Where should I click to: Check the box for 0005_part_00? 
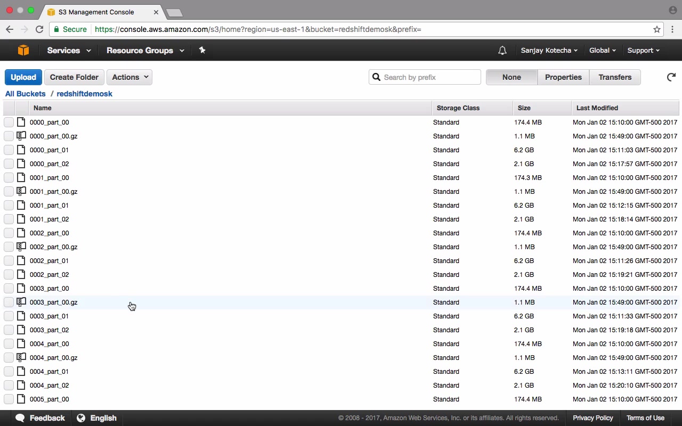(x=9, y=399)
